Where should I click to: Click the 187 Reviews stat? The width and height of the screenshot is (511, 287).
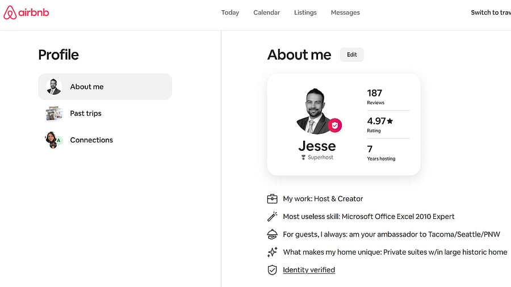coord(376,97)
